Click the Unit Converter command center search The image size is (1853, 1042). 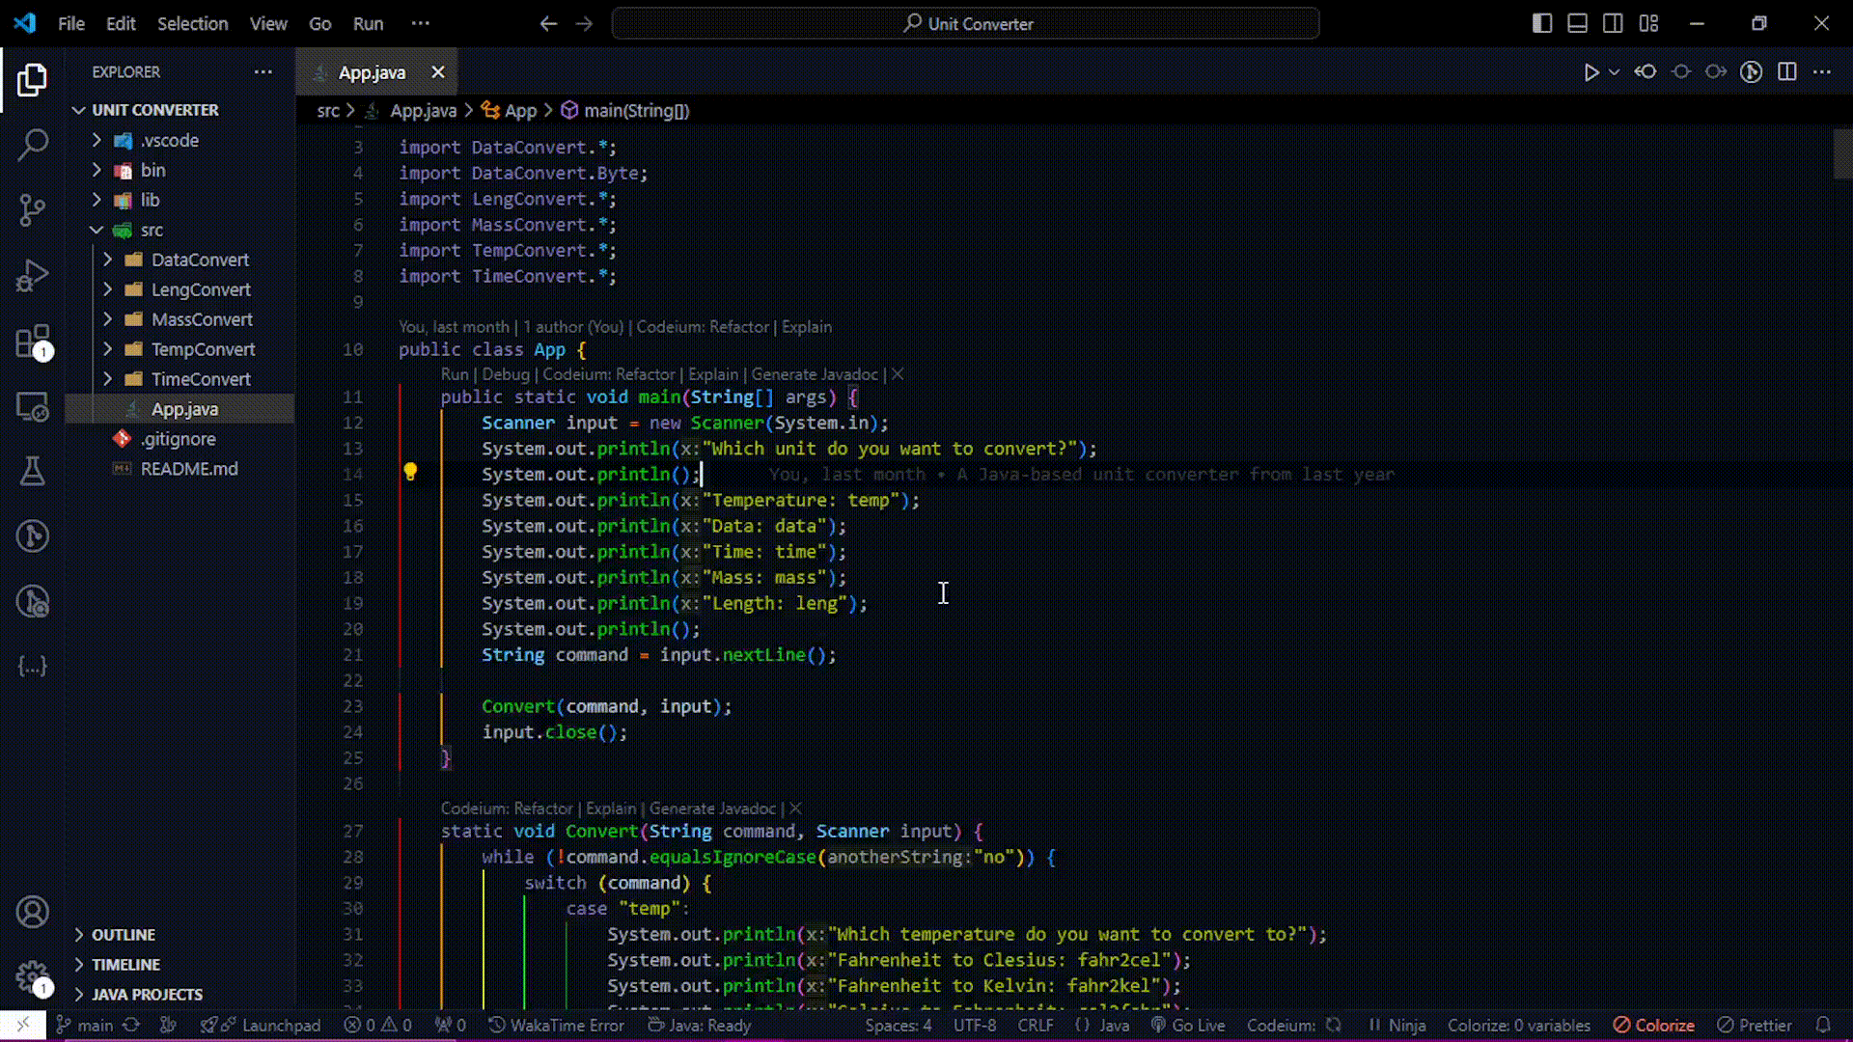click(965, 23)
